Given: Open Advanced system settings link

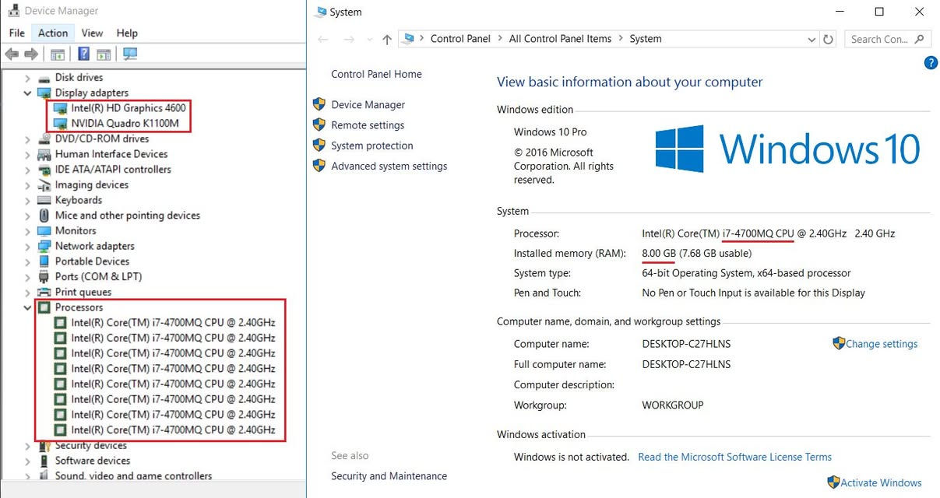Looking at the screenshot, I should click(x=389, y=166).
